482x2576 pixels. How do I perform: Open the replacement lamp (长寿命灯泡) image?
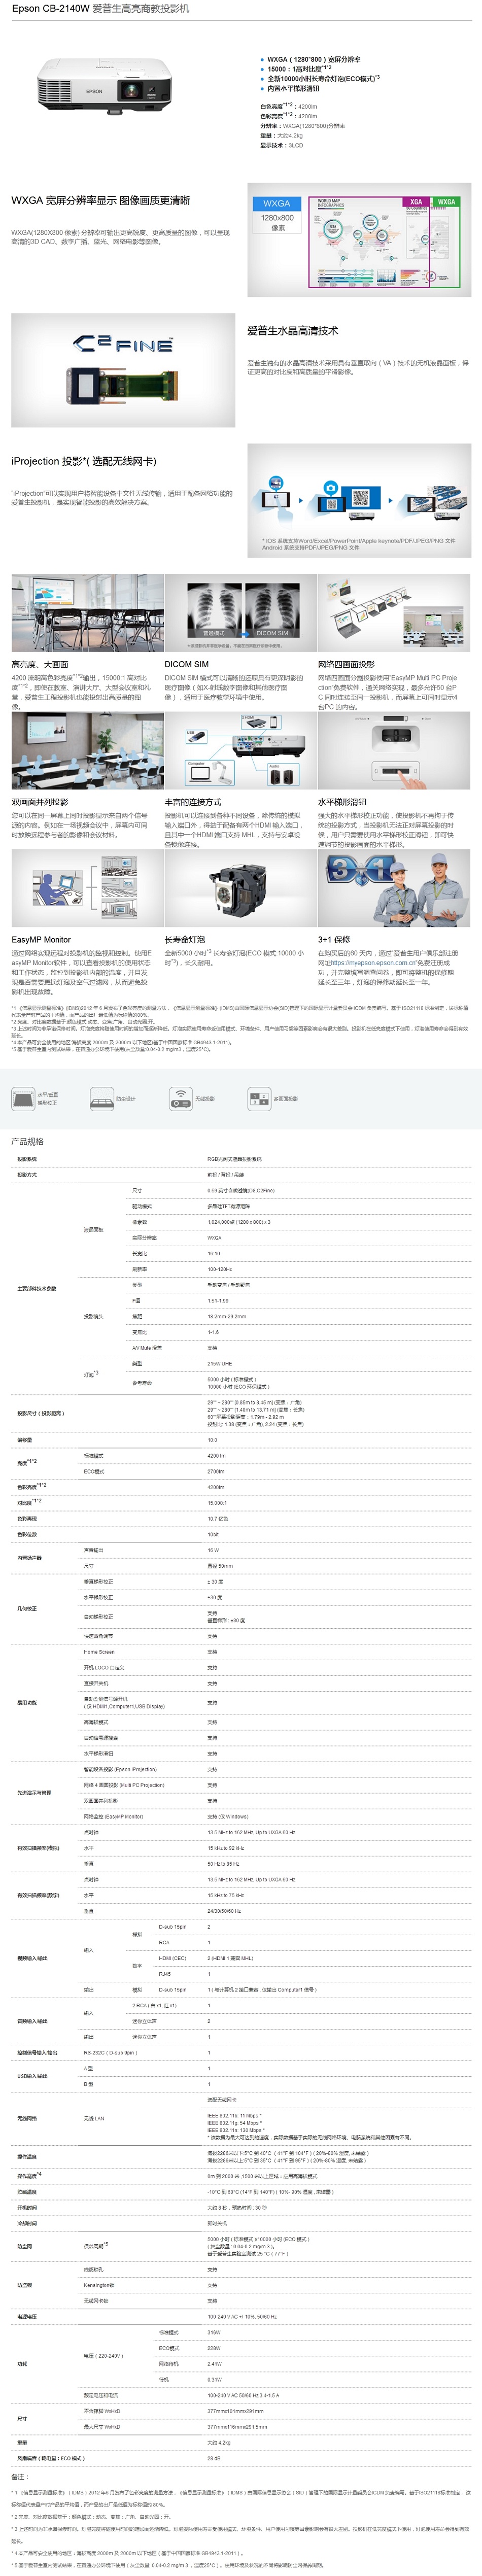point(241,888)
